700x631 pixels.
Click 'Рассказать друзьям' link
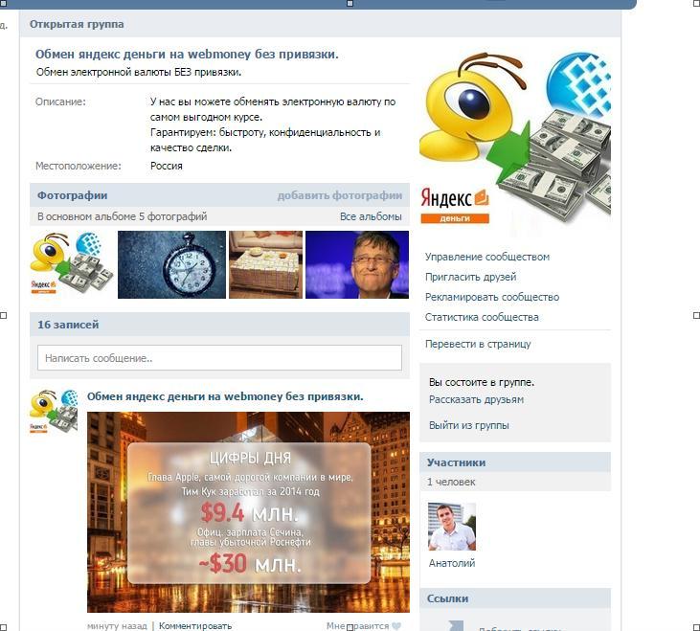[476, 400]
